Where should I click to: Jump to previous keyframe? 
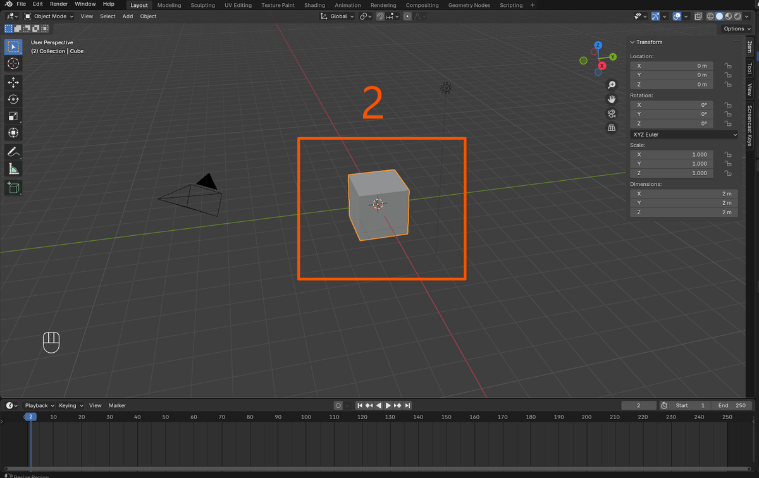tap(369, 405)
